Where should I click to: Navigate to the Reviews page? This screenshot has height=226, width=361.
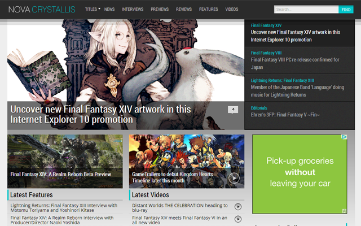pyautogui.click(x=184, y=10)
